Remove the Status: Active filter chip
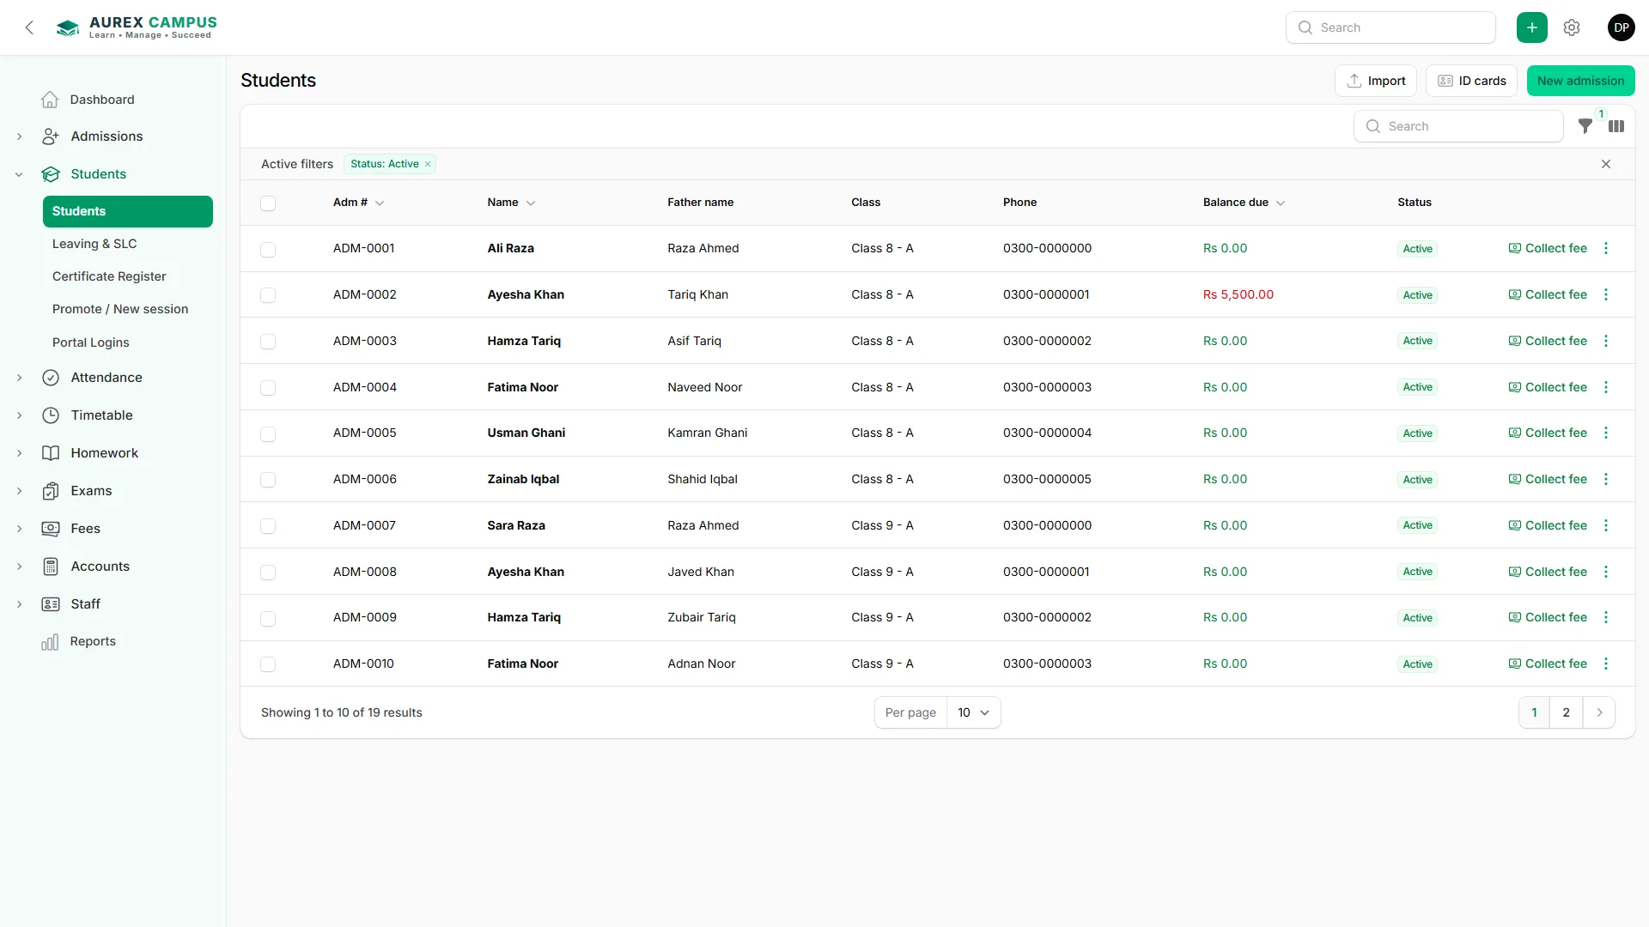 pos(428,164)
